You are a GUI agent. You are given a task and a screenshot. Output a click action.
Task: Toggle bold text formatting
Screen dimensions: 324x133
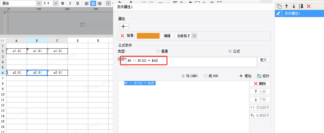tap(62, 3)
